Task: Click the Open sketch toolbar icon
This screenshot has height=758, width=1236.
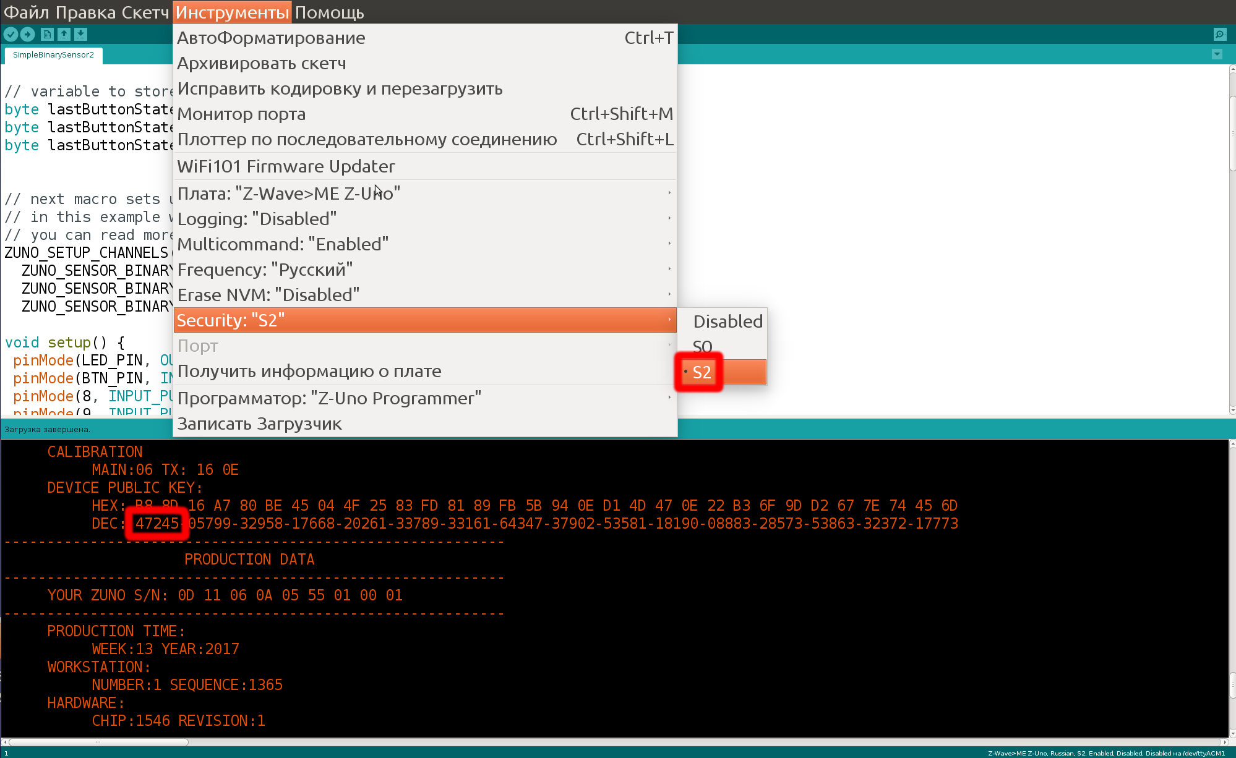Action: coord(64,35)
